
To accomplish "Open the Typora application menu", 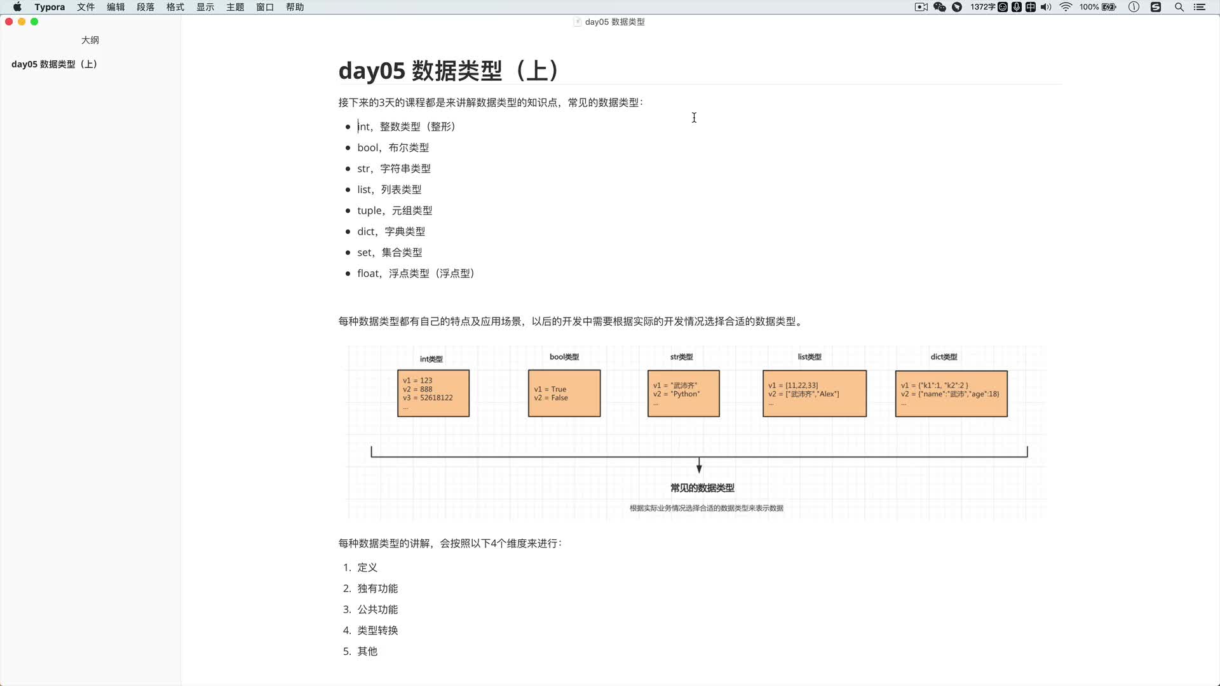I will (x=50, y=7).
